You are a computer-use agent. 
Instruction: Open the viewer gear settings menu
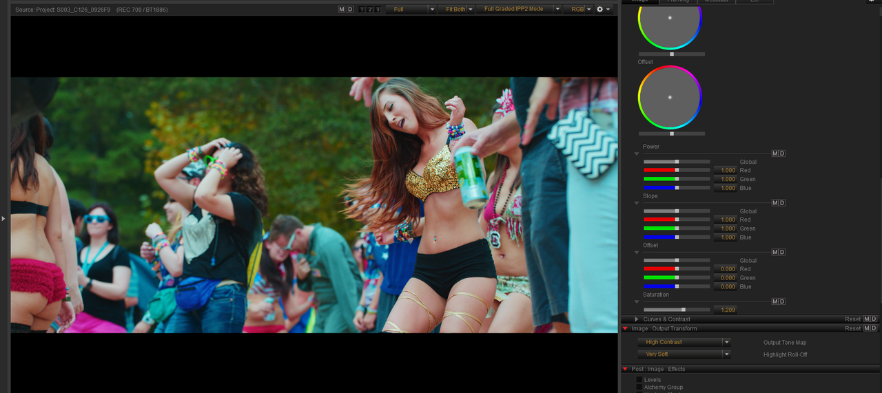pos(603,9)
